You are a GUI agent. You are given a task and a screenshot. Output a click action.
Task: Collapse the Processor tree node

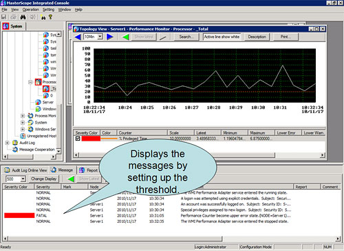[30, 82]
